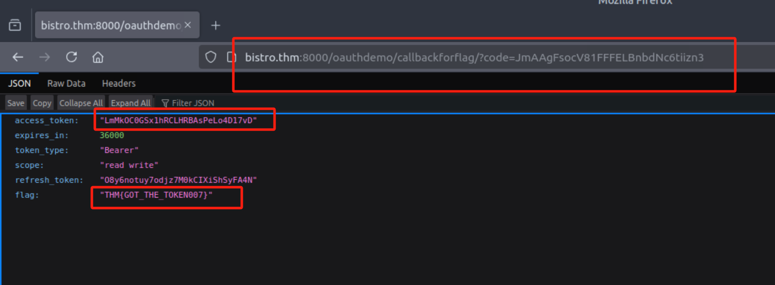Screen dimensions: 775x285
Task: Switch to the Raw Data tab
Action: pyautogui.click(x=66, y=83)
